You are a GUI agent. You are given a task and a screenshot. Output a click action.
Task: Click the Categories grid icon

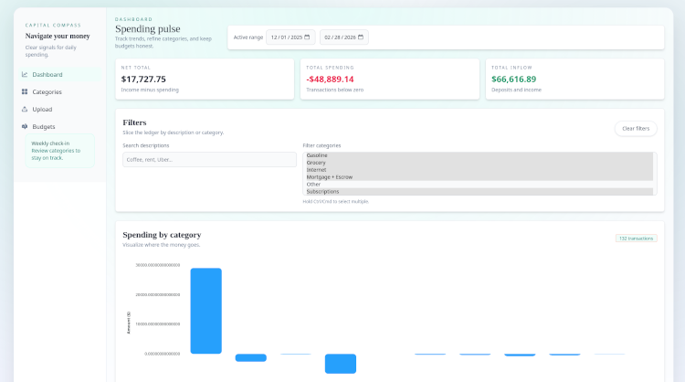[25, 91]
